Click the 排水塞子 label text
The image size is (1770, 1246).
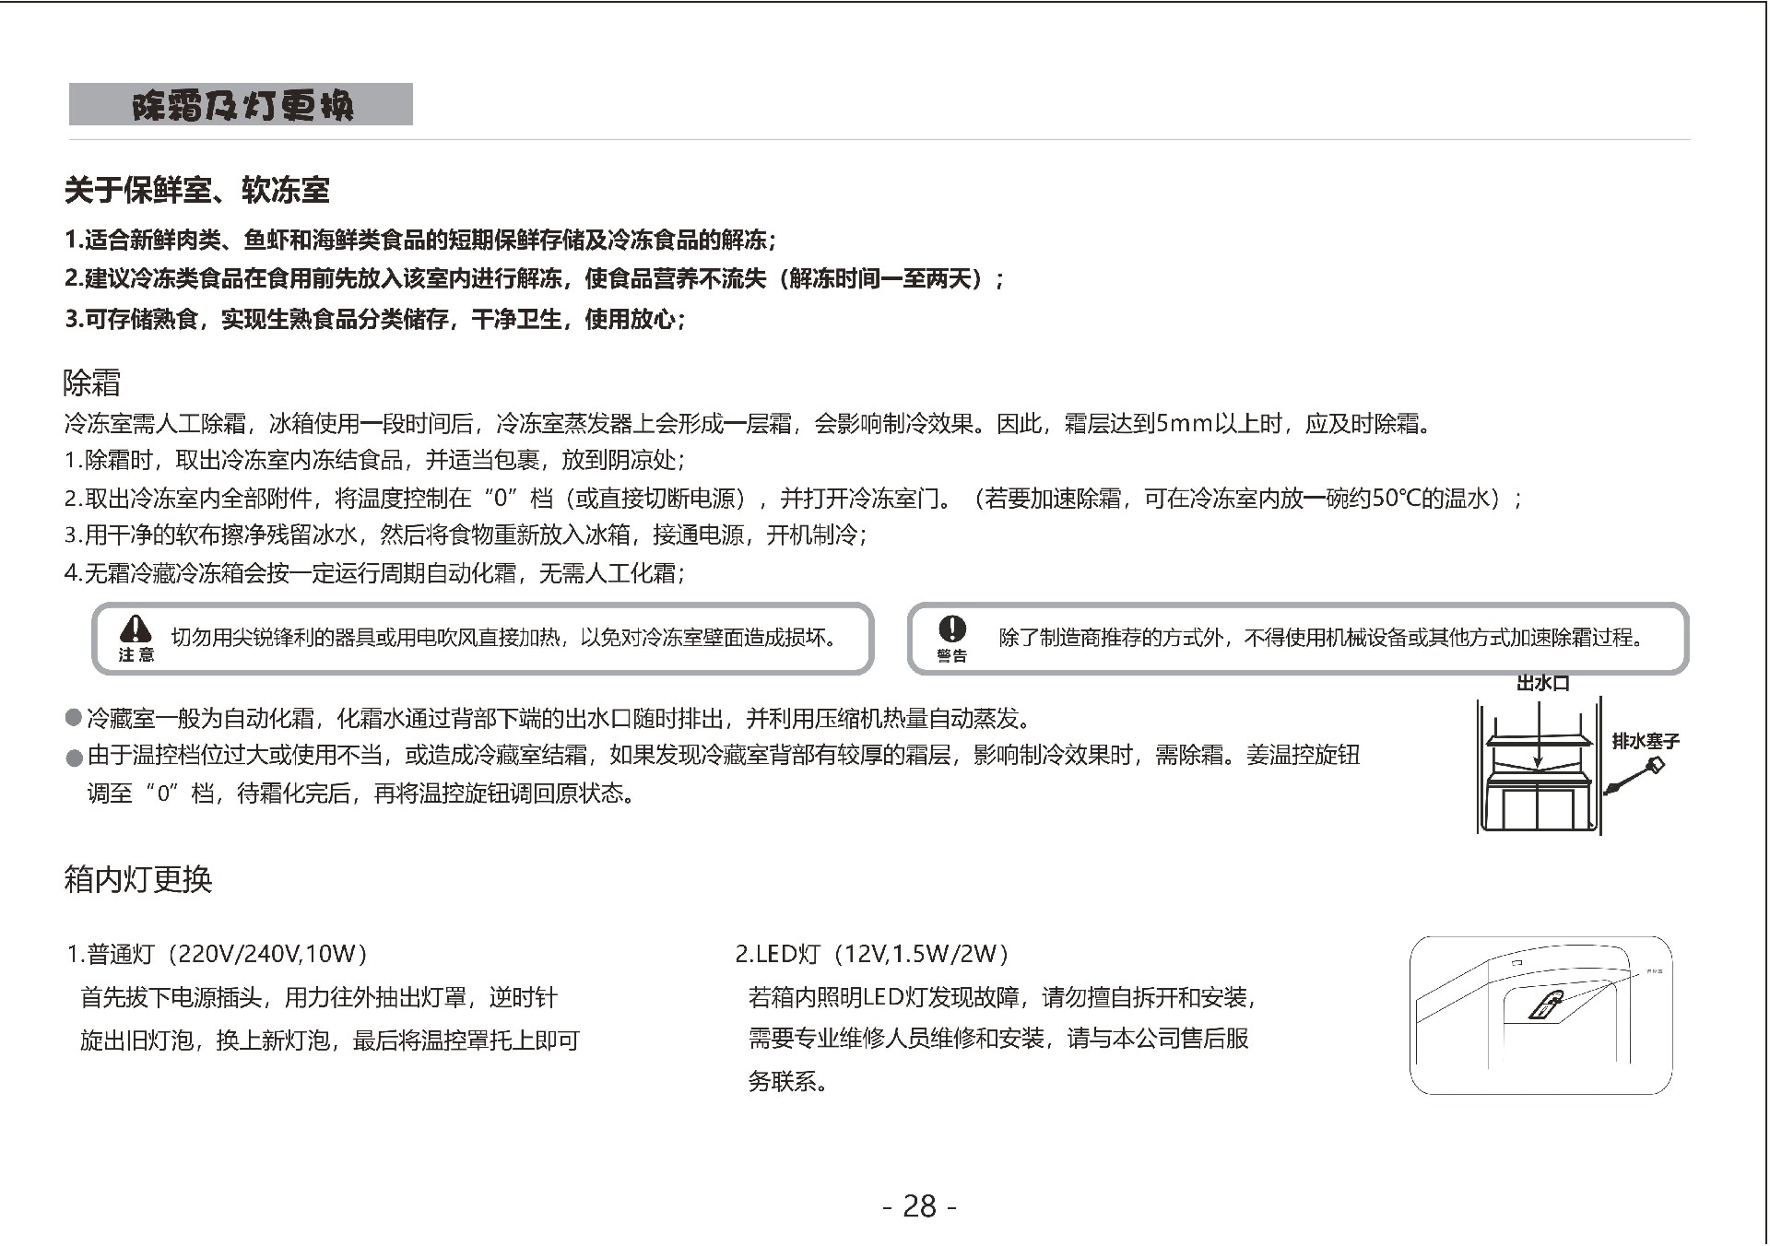pyautogui.click(x=1646, y=741)
